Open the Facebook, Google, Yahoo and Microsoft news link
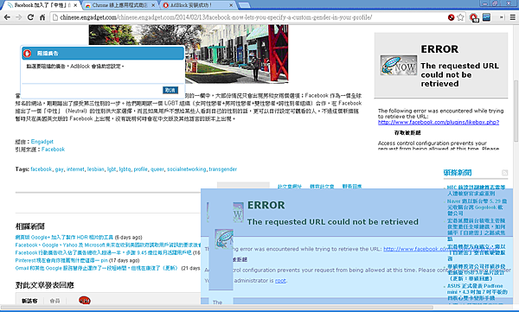This screenshot has height=312, width=519. coord(108,245)
